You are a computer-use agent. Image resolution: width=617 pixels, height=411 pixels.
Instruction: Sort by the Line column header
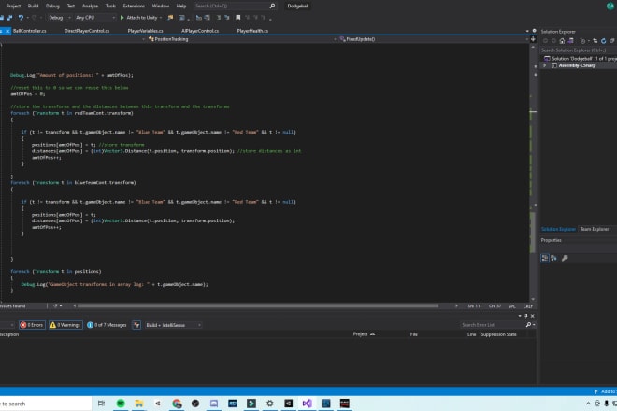coord(471,334)
